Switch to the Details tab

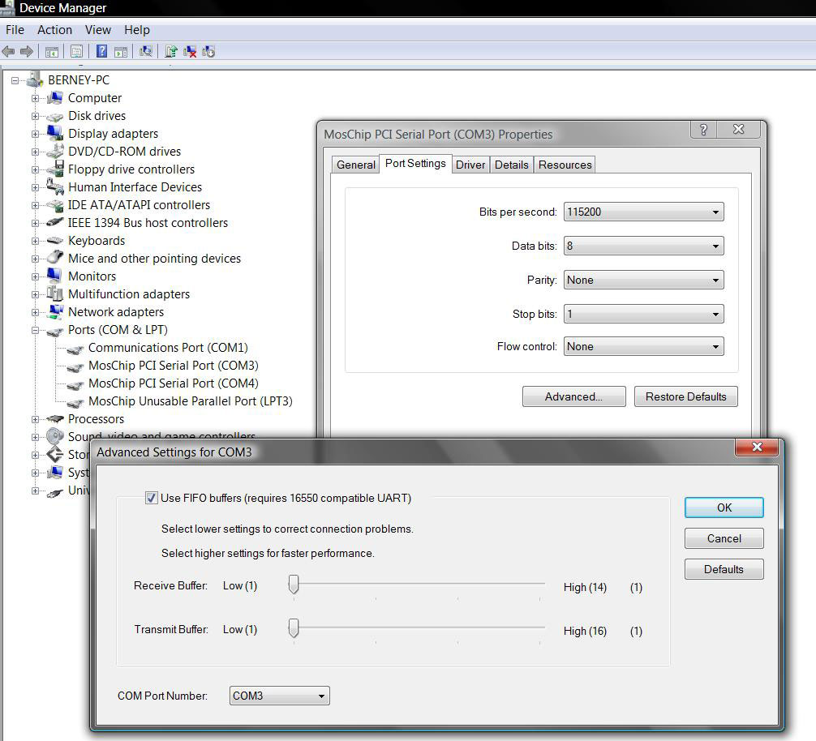pyautogui.click(x=511, y=165)
